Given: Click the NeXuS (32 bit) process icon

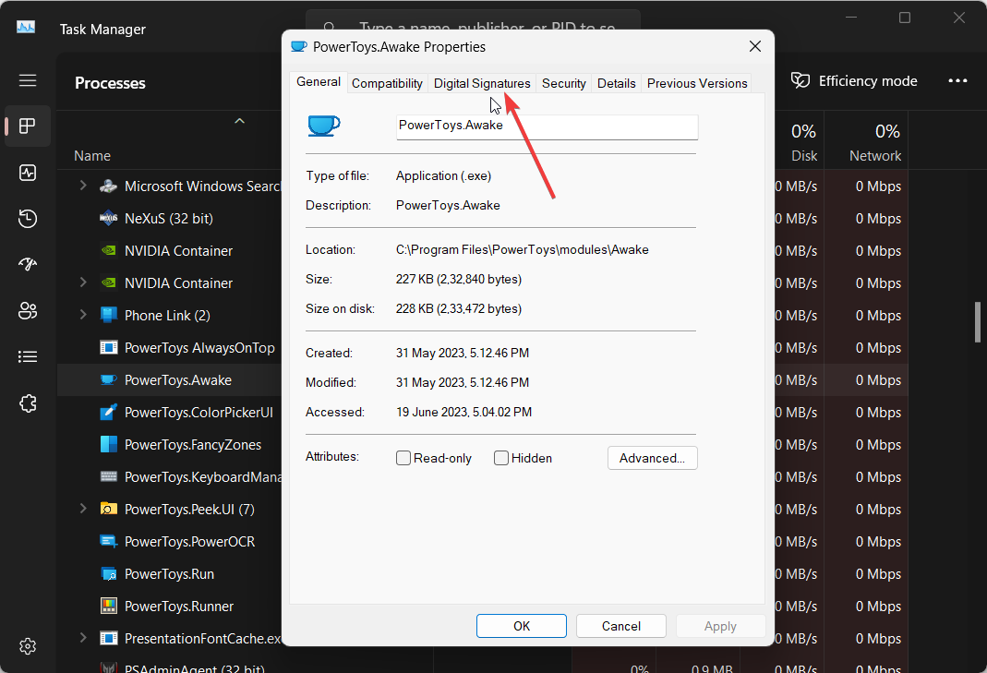Looking at the screenshot, I should pos(108,219).
